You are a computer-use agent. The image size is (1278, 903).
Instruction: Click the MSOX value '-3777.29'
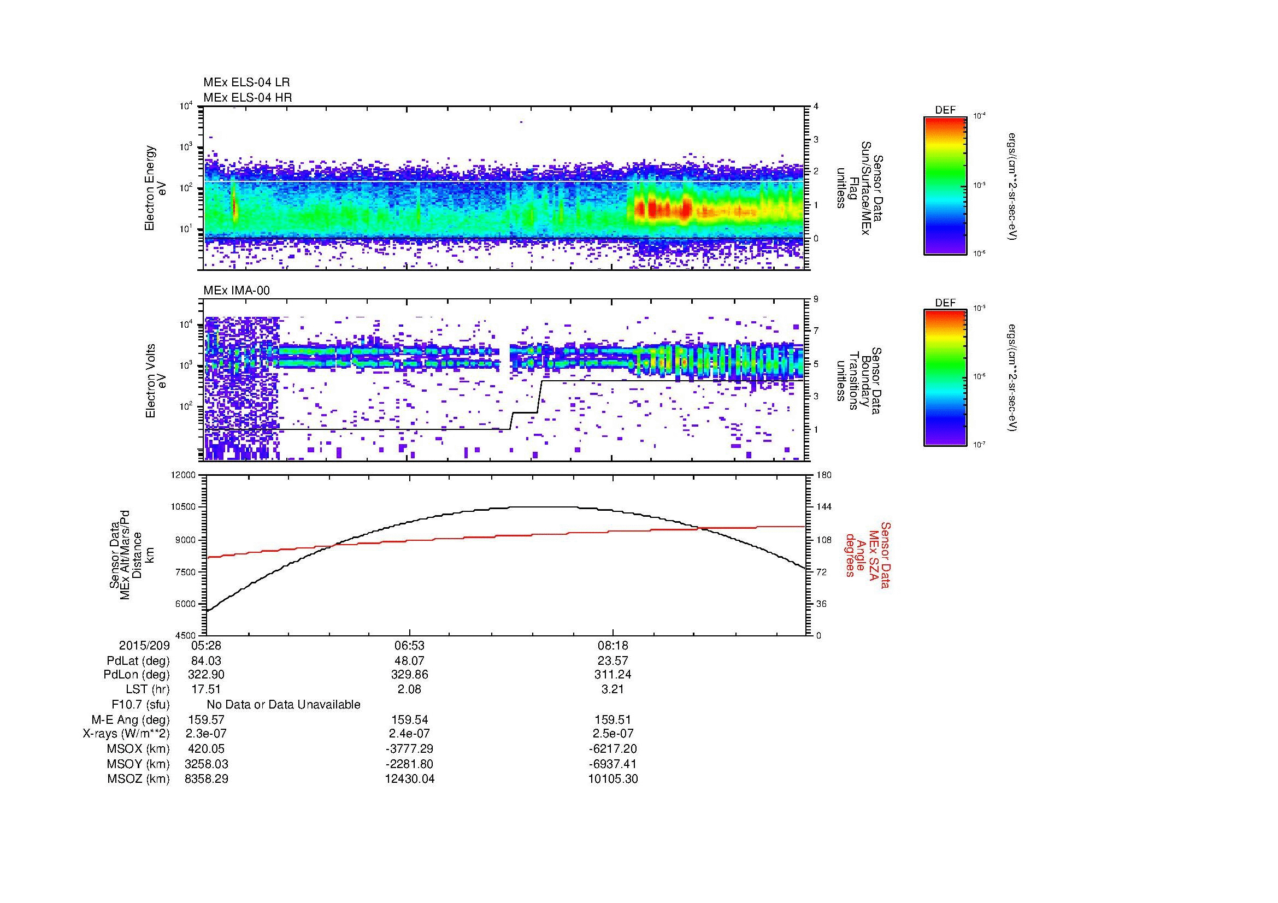coord(409,749)
